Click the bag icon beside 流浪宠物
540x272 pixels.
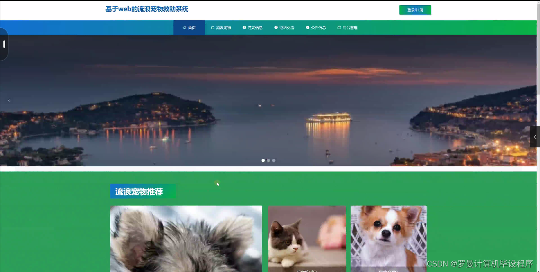(213, 27)
